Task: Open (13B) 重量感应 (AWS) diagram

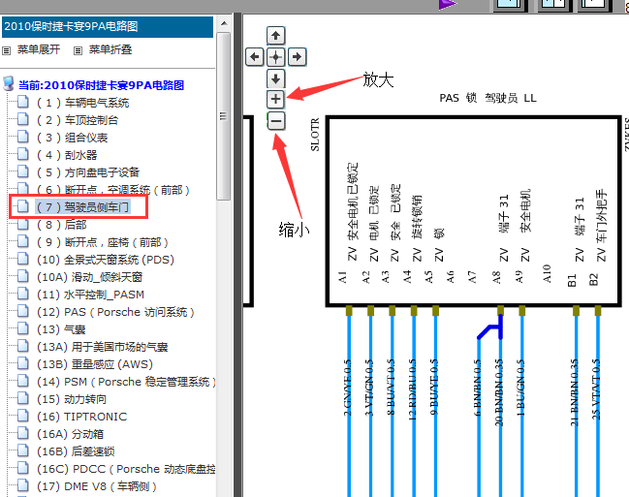Action: pos(95,364)
